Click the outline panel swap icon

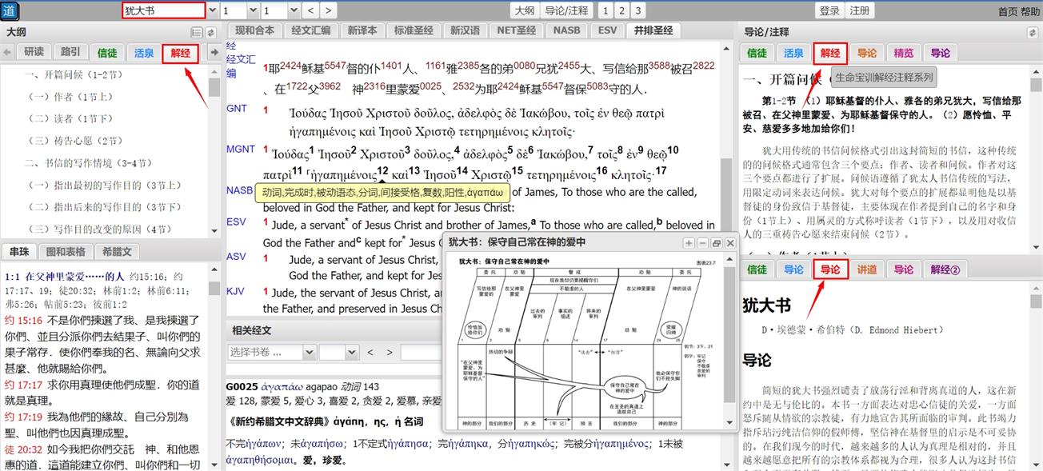(x=210, y=33)
